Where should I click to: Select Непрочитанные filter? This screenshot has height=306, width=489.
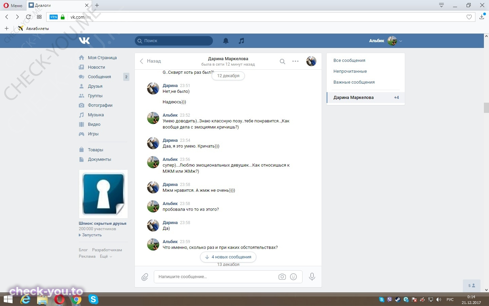350,71
